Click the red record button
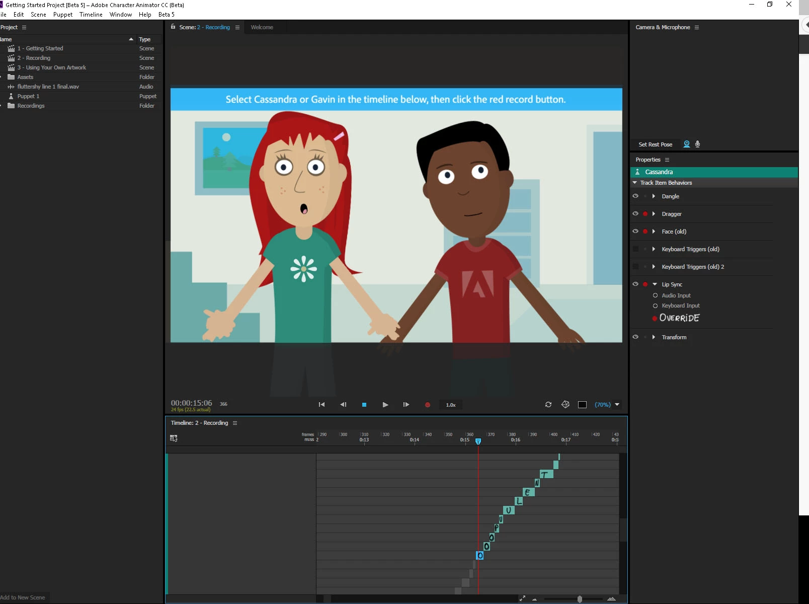This screenshot has height=604, width=809. (x=428, y=405)
